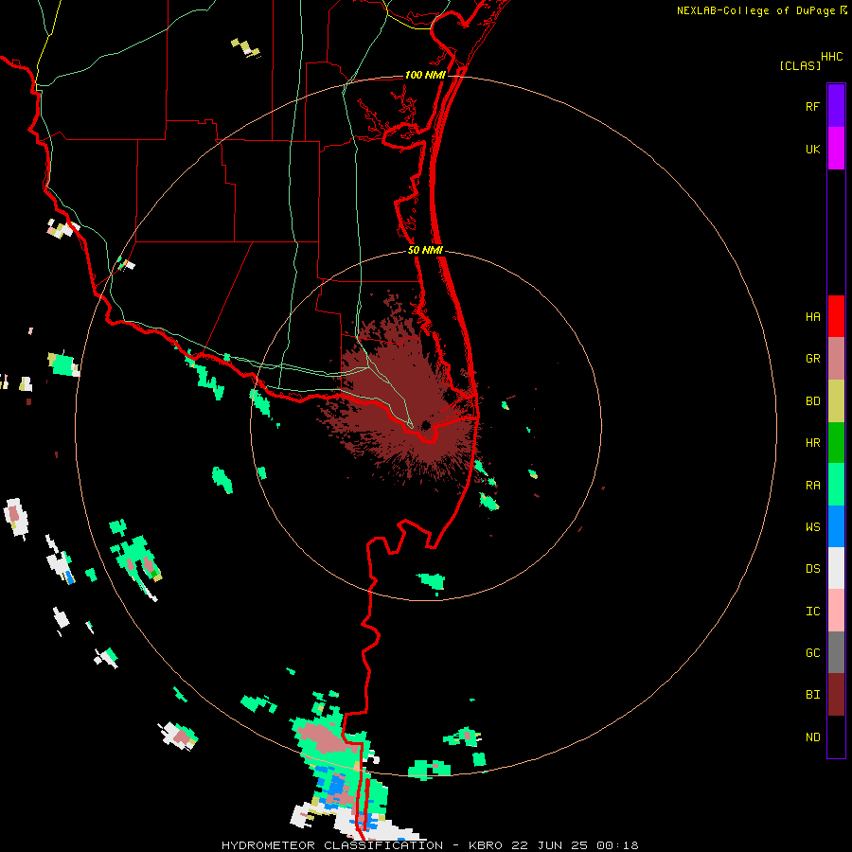Click the "ND" legend label
The width and height of the screenshot is (852, 852).
tap(812, 737)
